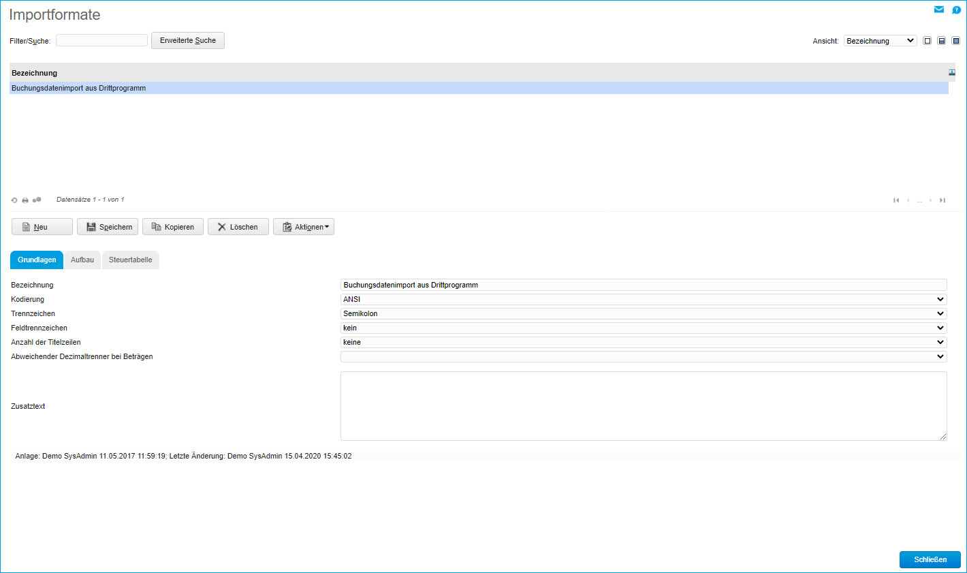Switch to list-only view layout icon
Image resolution: width=967 pixels, height=573 pixels.
point(927,40)
